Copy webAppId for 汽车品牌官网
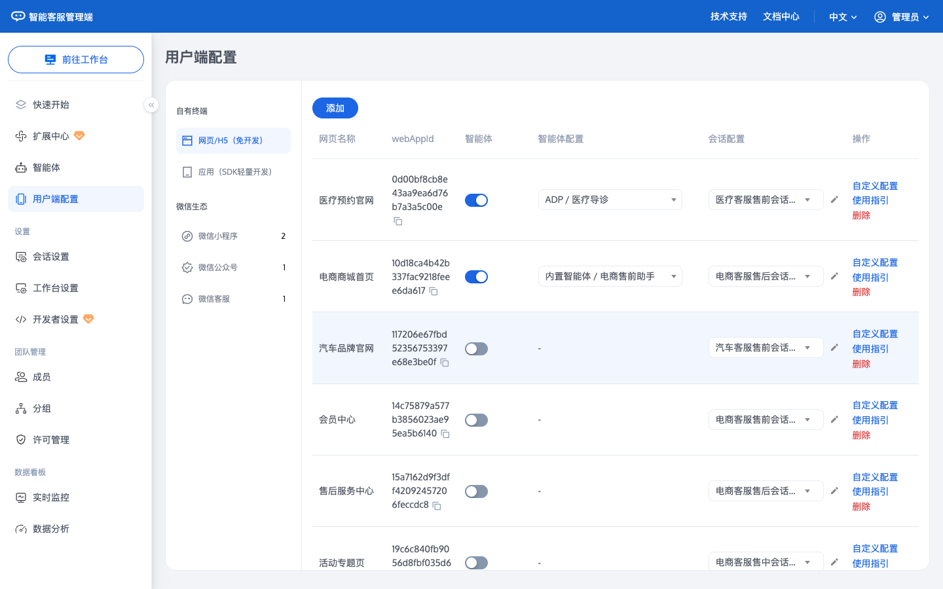The image size is (943, 589). [445, 363]
